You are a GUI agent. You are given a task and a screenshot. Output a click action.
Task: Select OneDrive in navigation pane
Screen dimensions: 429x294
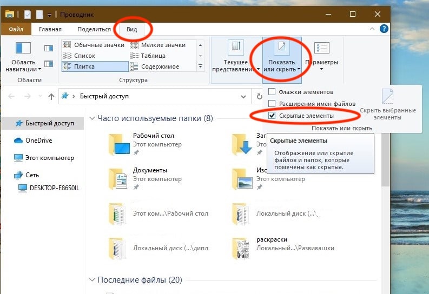click(33, 141)
